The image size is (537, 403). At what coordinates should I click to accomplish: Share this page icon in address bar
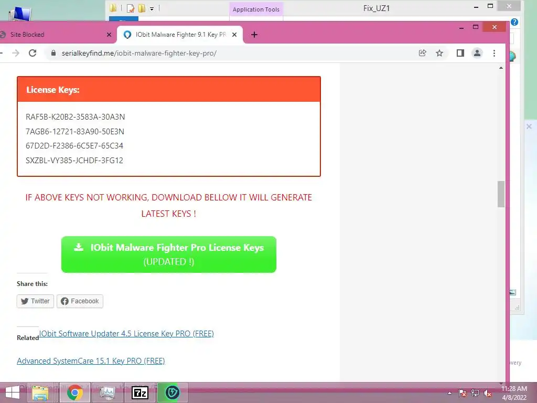coord(423,53)
